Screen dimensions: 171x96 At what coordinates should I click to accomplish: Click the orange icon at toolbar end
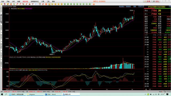coord(94,4)
